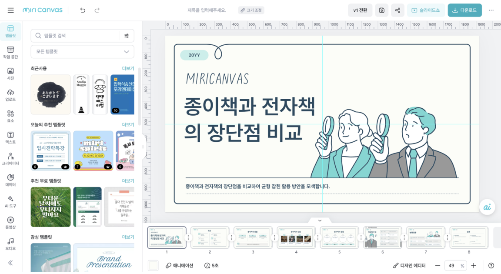This screenshot has height=274, width=501.
Task: Switch to the 텍스트 sidebar tab
Action: [x=10, y=137]
